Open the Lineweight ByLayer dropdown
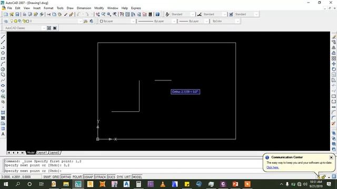The image size is (337, 189). [194, 21]
